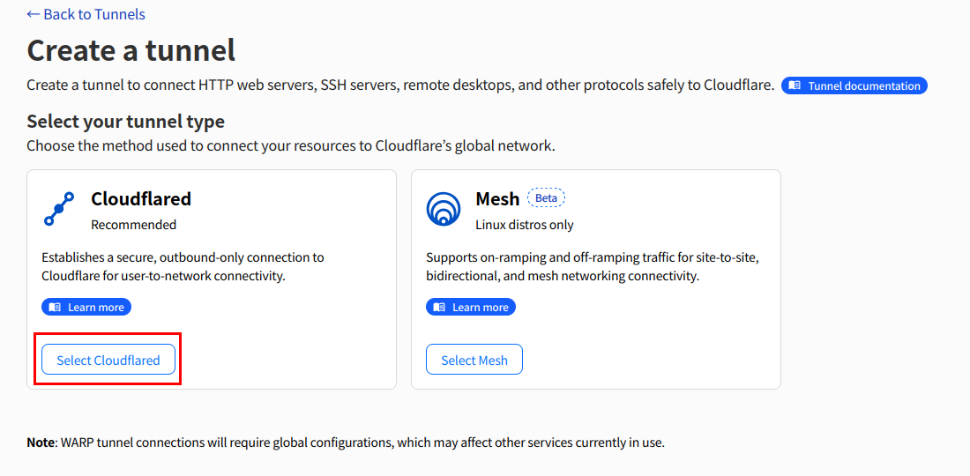Viewport: 970px width, 476px height.
Task: Open the Tunnel documentation link
Action: [854, 86]
